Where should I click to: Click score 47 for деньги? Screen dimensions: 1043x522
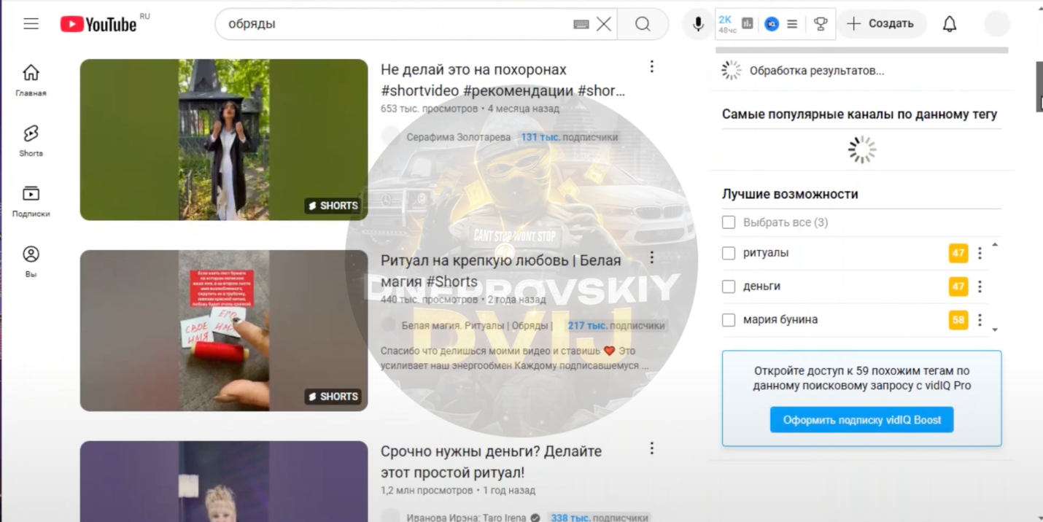click(958, 287)
